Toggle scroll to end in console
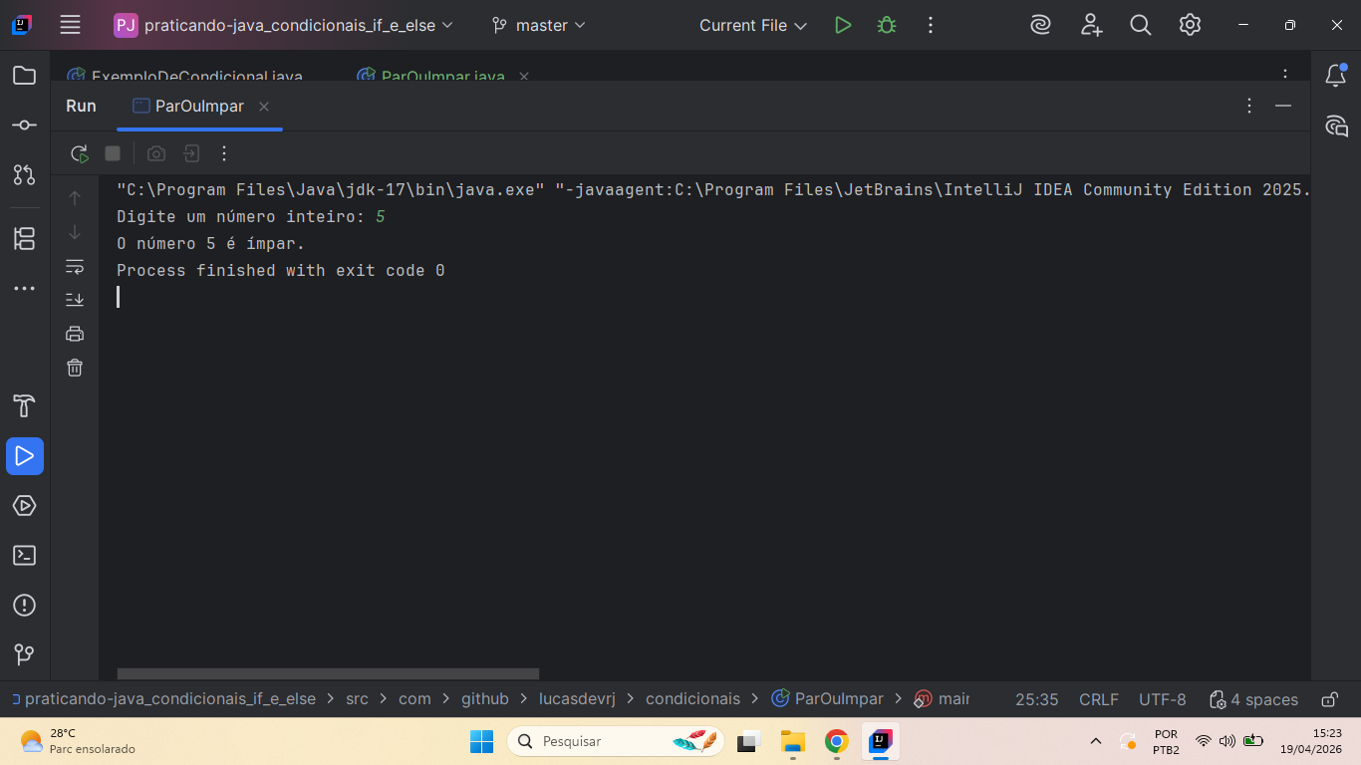The height and width of the screenshot is (765, 1361). (75, 300)
